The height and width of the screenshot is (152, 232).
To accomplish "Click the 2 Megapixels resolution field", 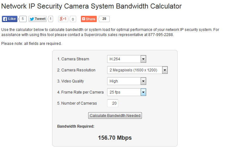I will click(137, 70).
